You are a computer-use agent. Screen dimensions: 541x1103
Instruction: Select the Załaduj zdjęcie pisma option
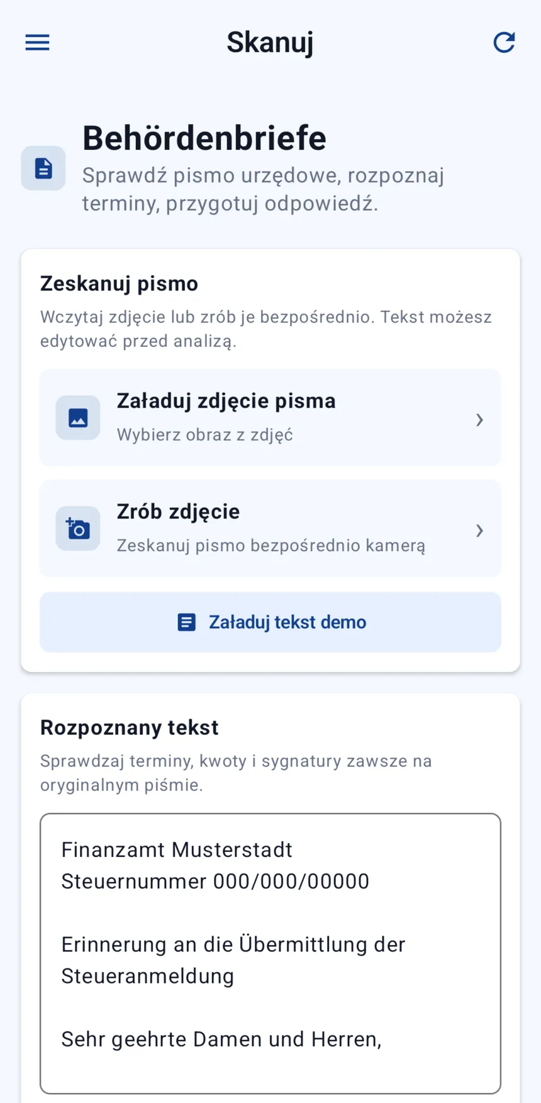coord(270,418)
